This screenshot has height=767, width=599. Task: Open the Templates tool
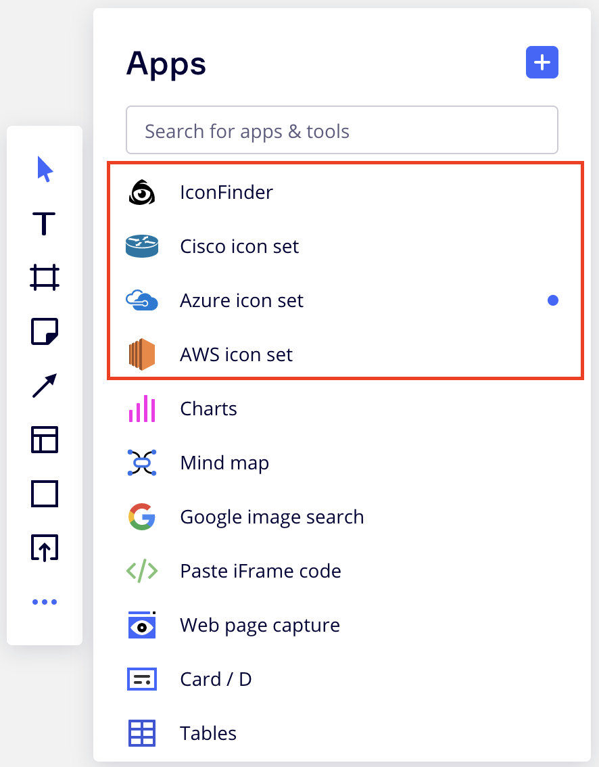pyautogui.click(x=45, y=440)
